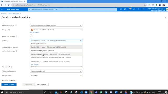Show info tooltip for Azure Spot instance
This screenshot has width=168, height=94.
click(x=17, y=36)
